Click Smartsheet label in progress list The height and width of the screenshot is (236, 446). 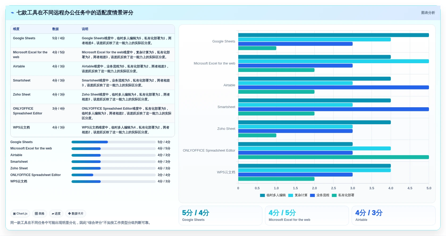pyautogui.click(x=19, y=162)
